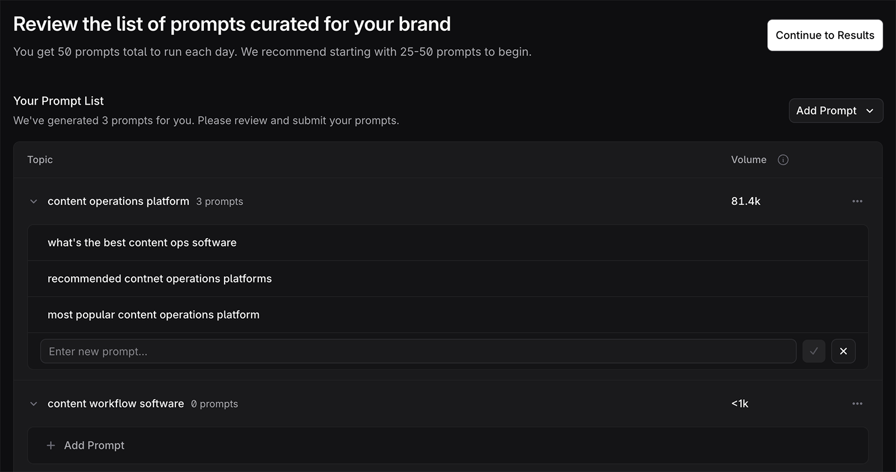
Task: Click the <1k volume value
Action: [739, 404]
